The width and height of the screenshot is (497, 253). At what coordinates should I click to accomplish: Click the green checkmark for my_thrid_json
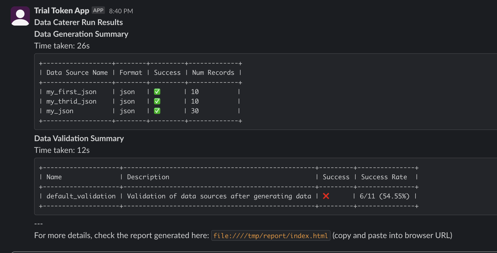(157, 101)
